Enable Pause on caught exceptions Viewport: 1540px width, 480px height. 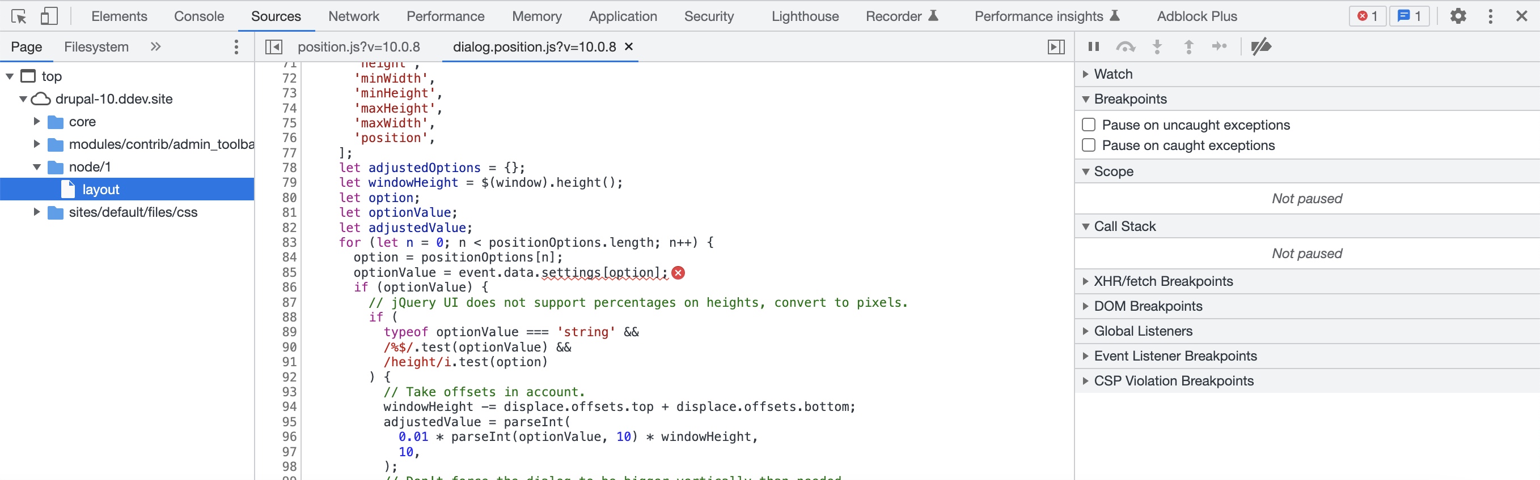(1089, 145)
